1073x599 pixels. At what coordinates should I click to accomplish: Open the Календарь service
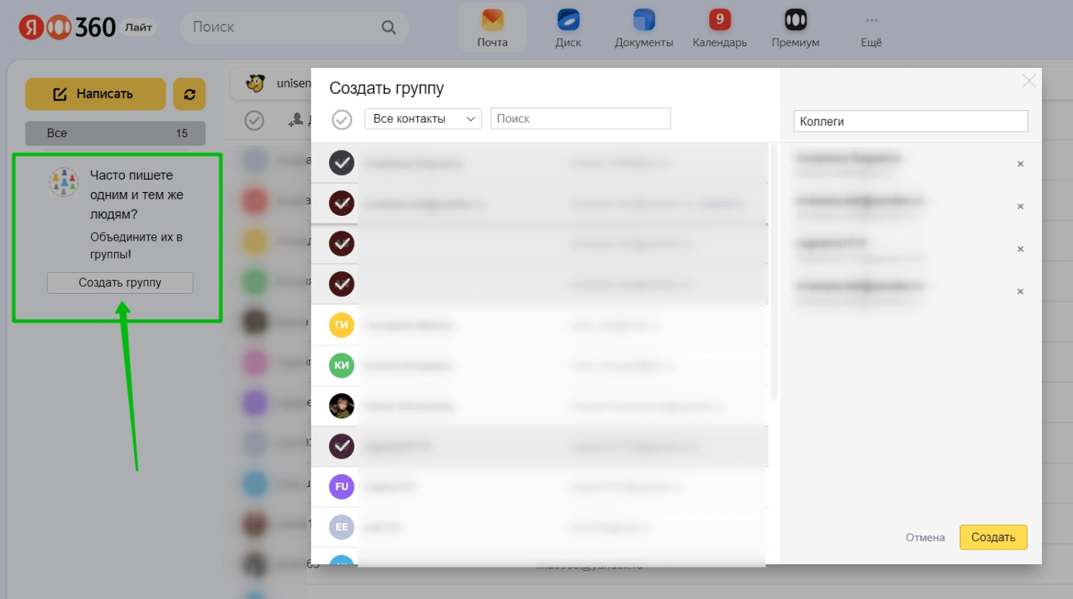719,28
